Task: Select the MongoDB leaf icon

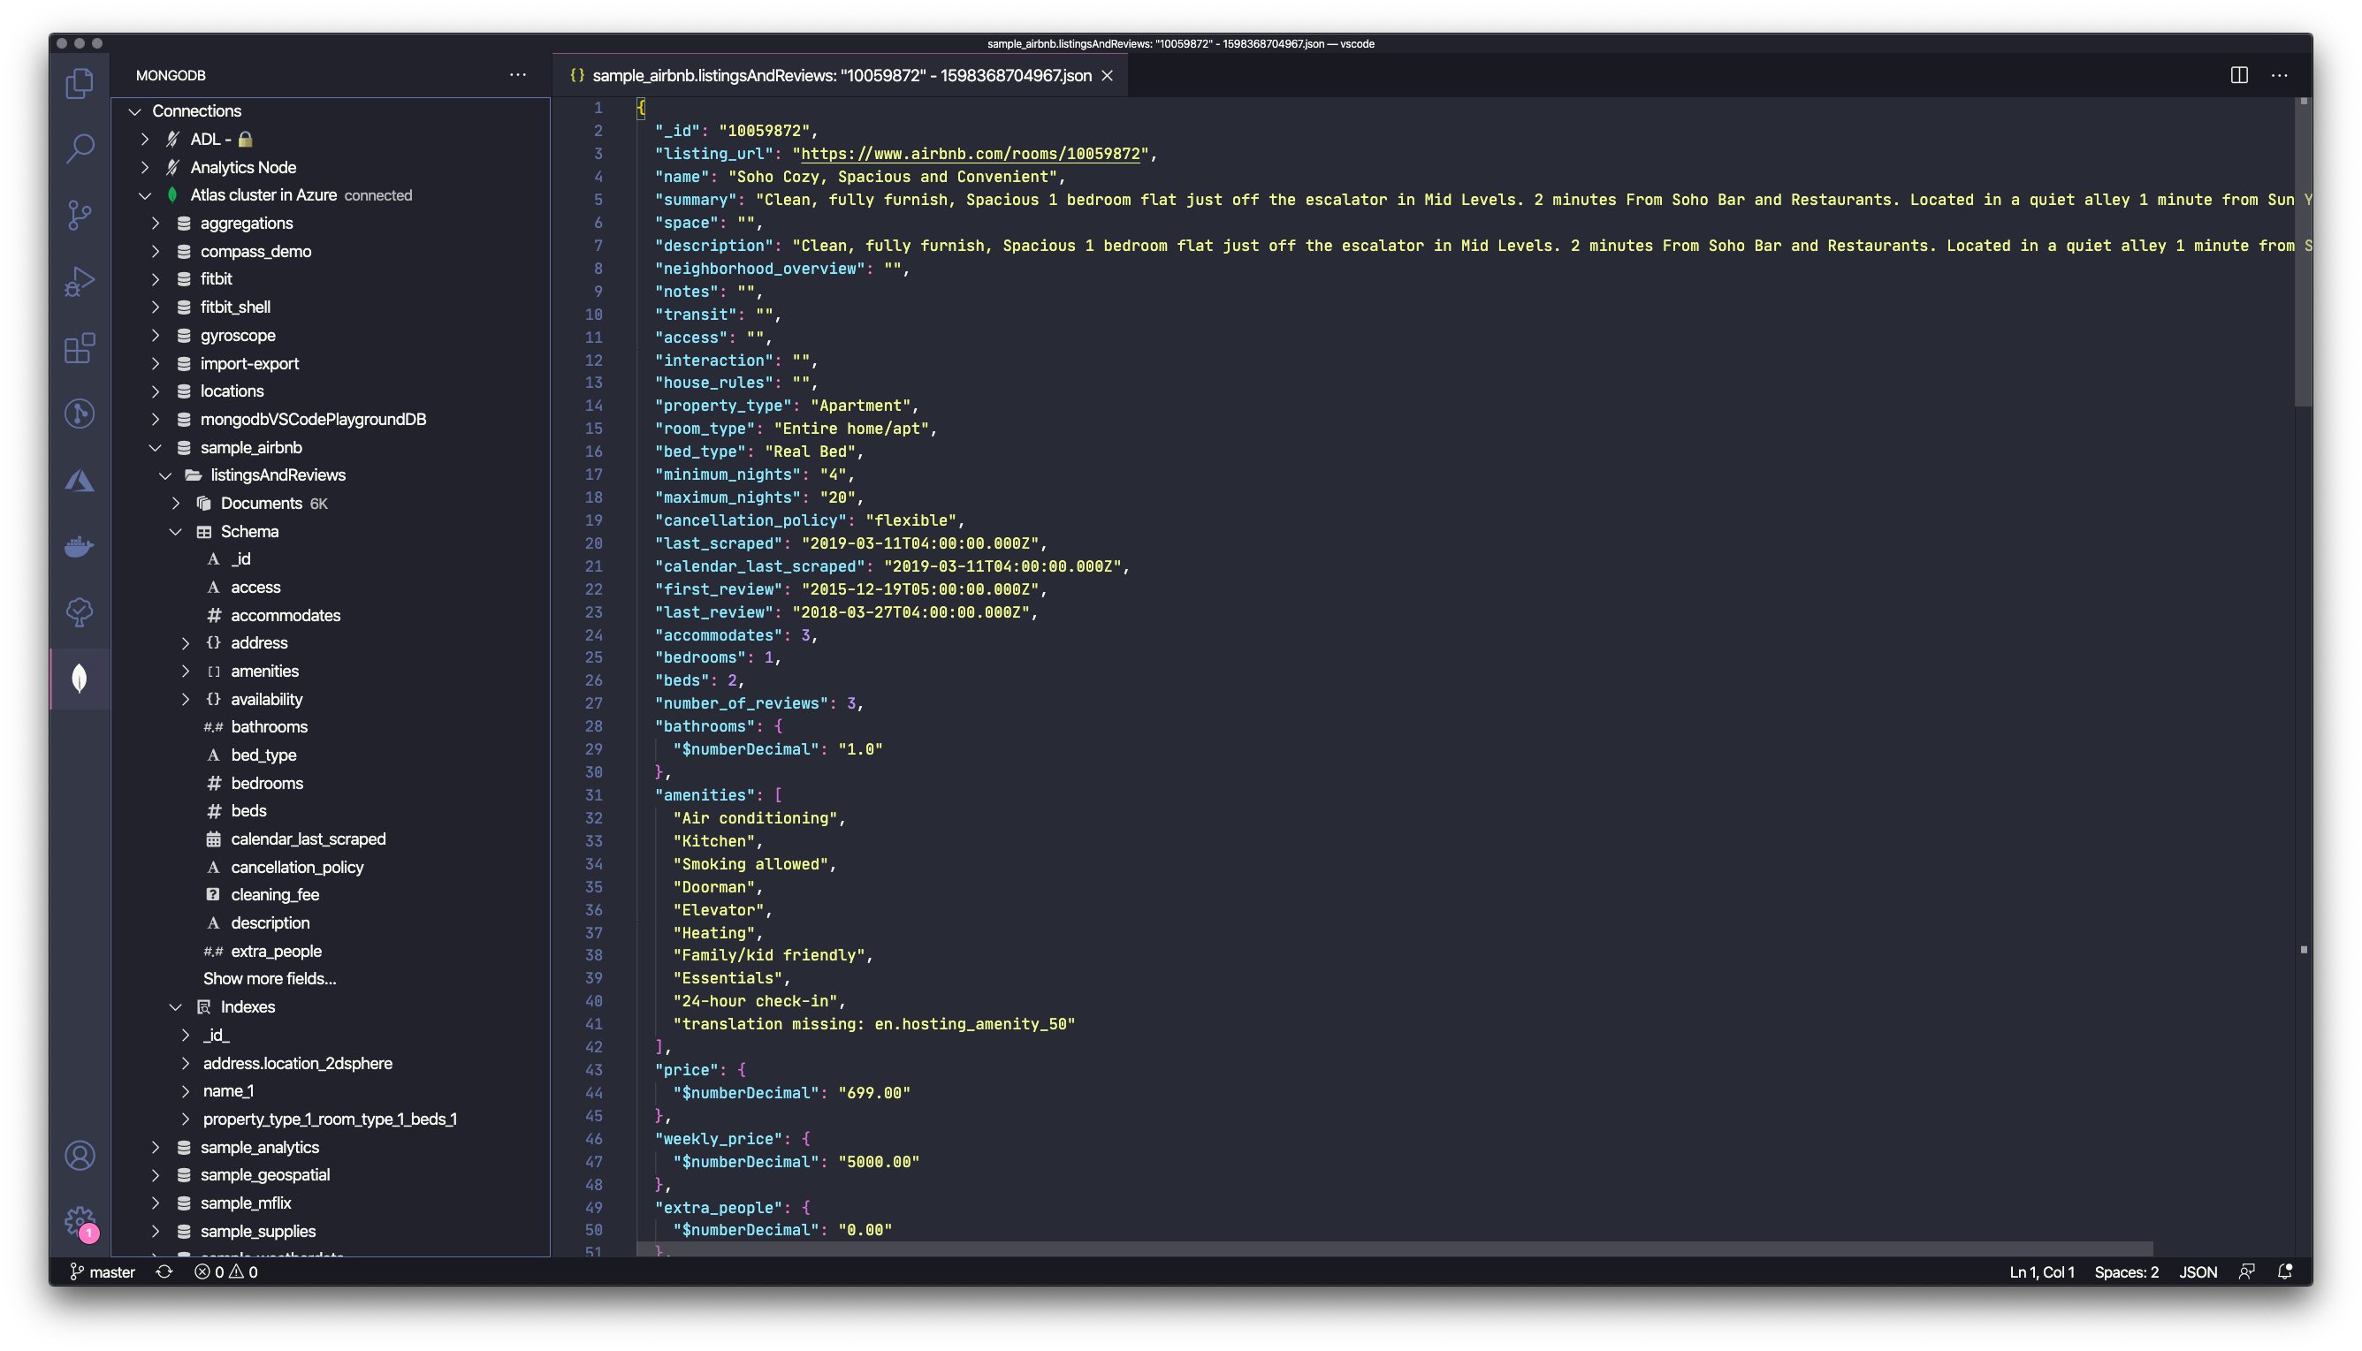Action: coord(80,679)
